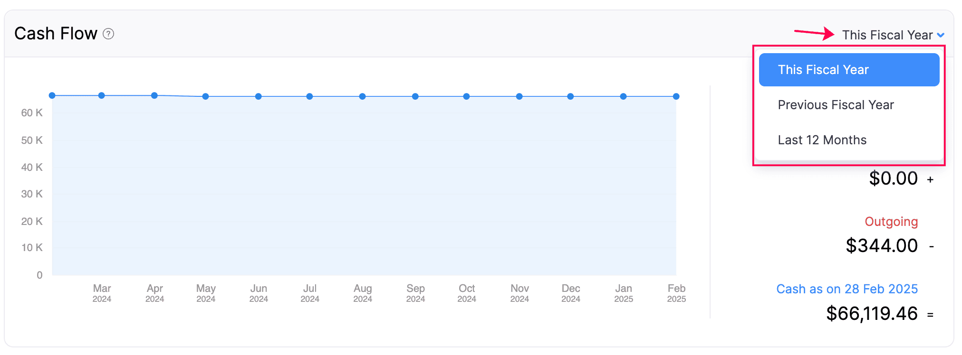Click the Jun 2024 chart point
This screenshot has height=355, width=962.
coord(259,96)
